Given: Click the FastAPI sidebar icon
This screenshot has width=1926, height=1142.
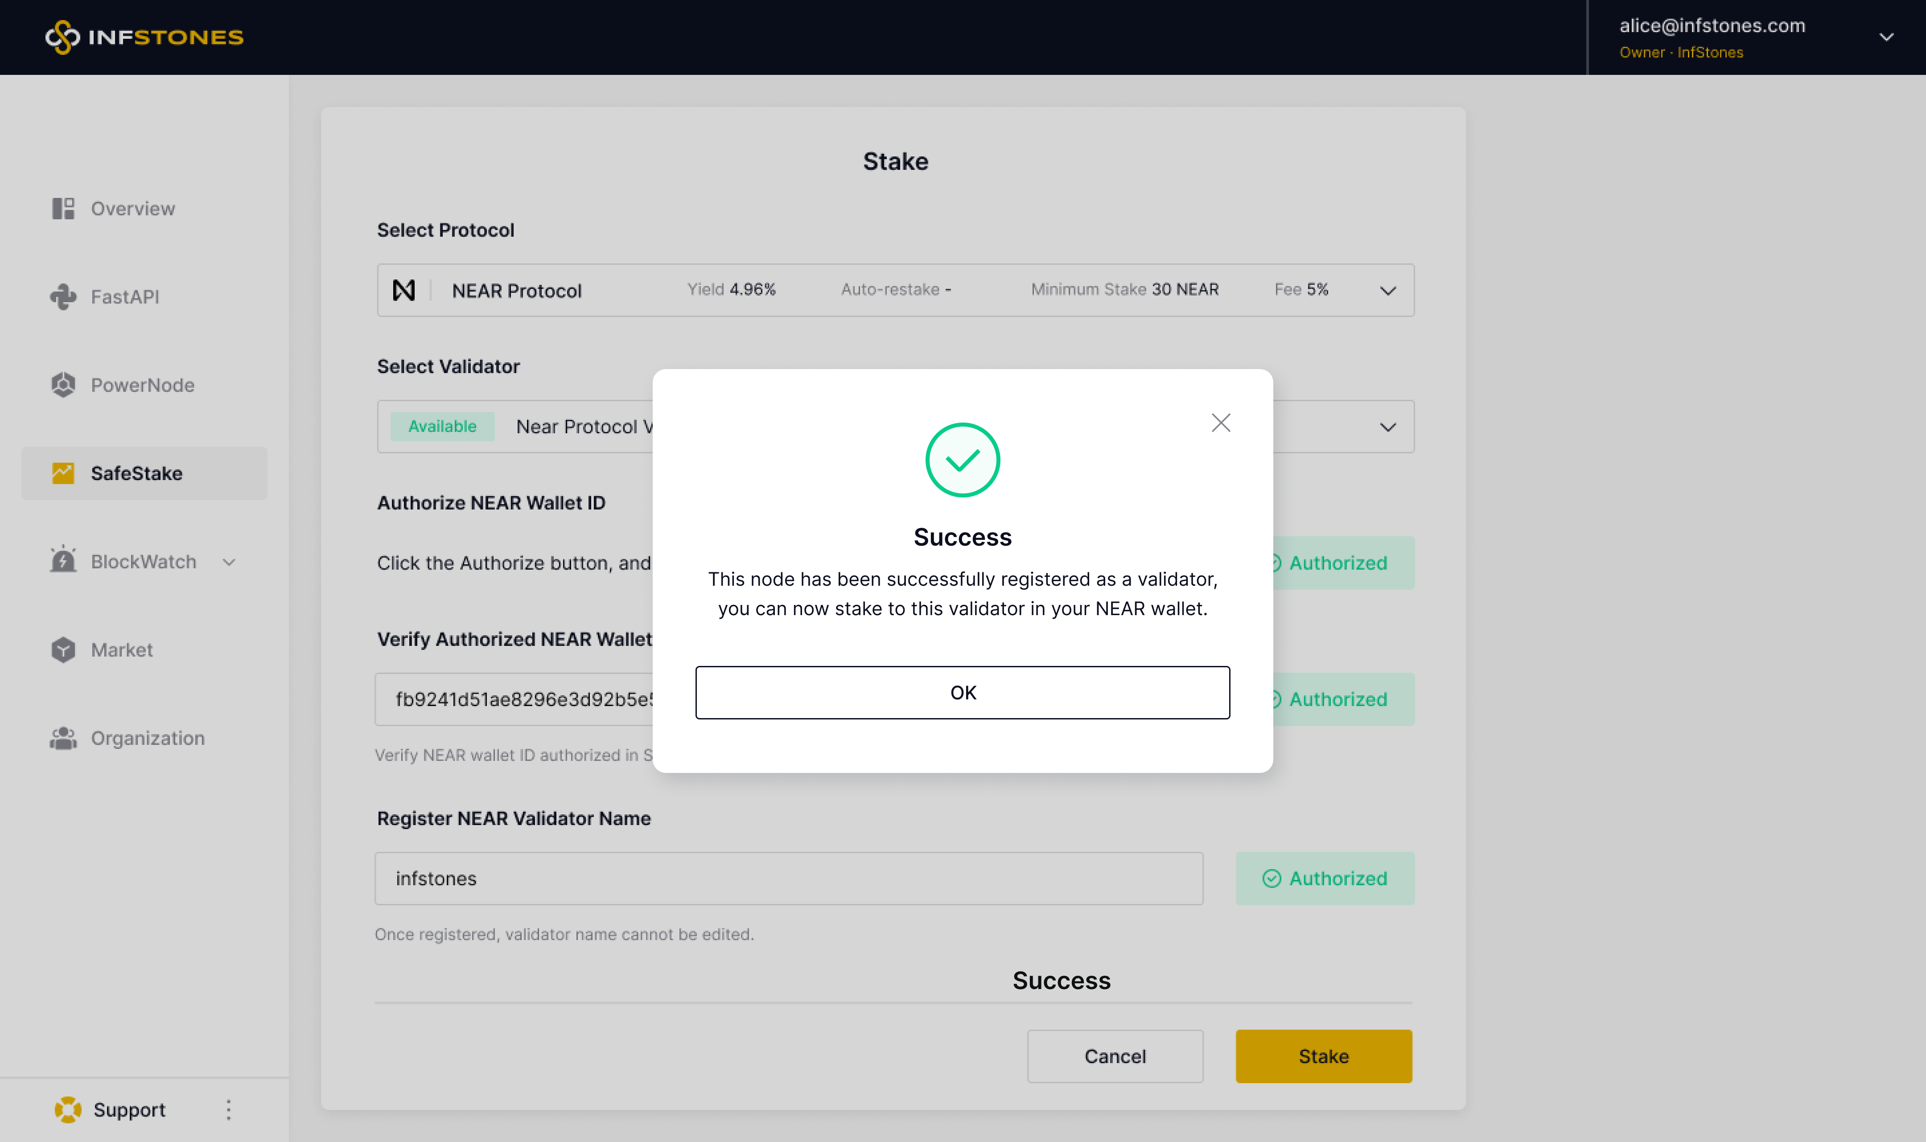Looking at the screenshot, I should coord(63,297).
